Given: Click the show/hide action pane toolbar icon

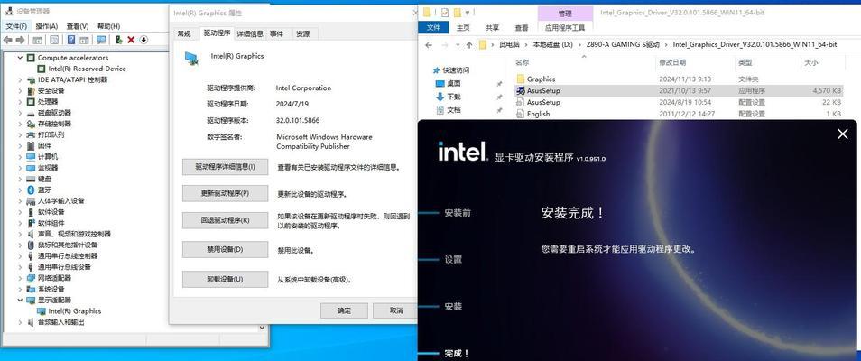Looking at the screenshot, I should click(x=84, y=40).
